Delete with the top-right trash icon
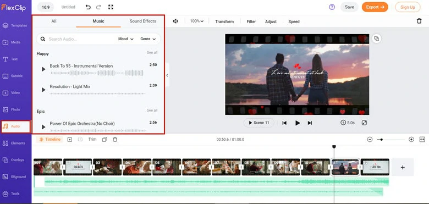Image resolution: width=429 pixels, height=204 pixels. pos(419,21)
